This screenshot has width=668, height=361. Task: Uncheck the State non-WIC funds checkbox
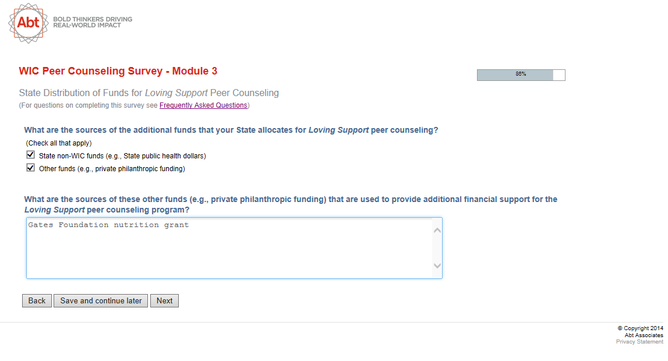click(x=31, y=155)
